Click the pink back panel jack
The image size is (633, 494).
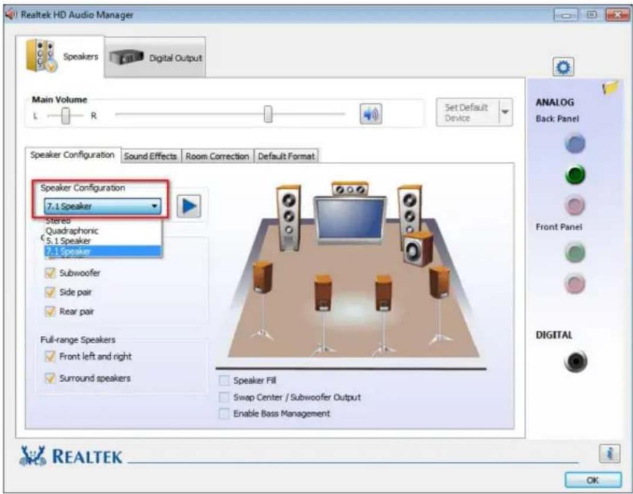575,205
